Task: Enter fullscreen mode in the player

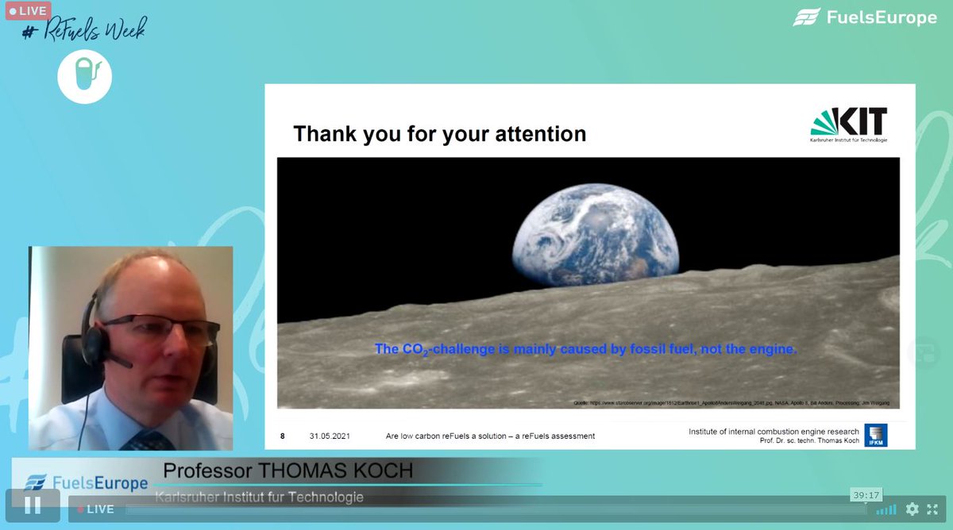Action: (x=934, y=509)
